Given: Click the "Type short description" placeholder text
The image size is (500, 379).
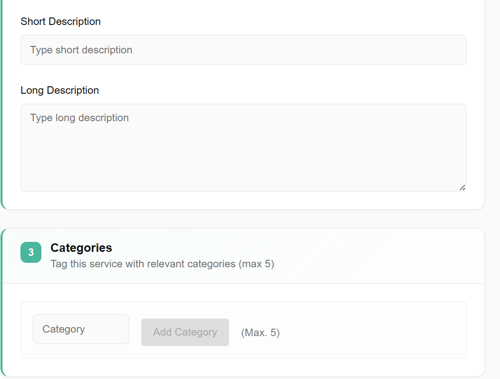Looking at the screenshot, I should coord(81,50).
